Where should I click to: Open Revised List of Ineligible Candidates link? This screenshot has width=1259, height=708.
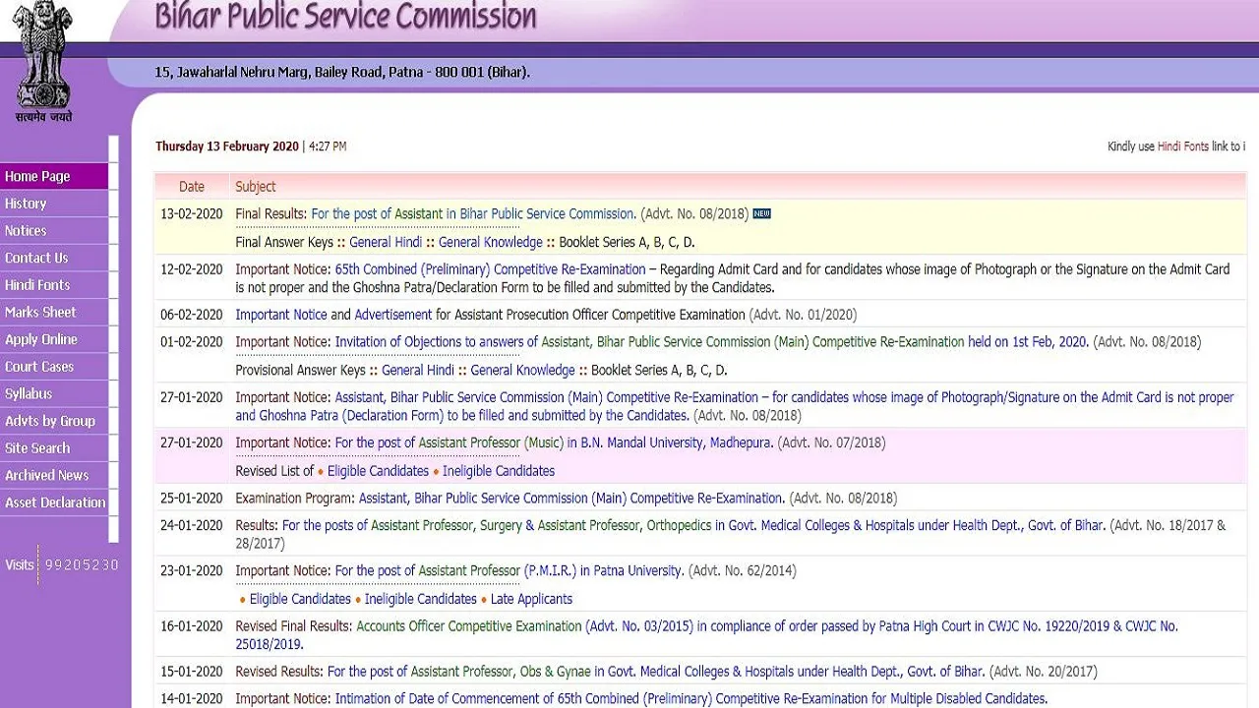click(x=499, y=471)
